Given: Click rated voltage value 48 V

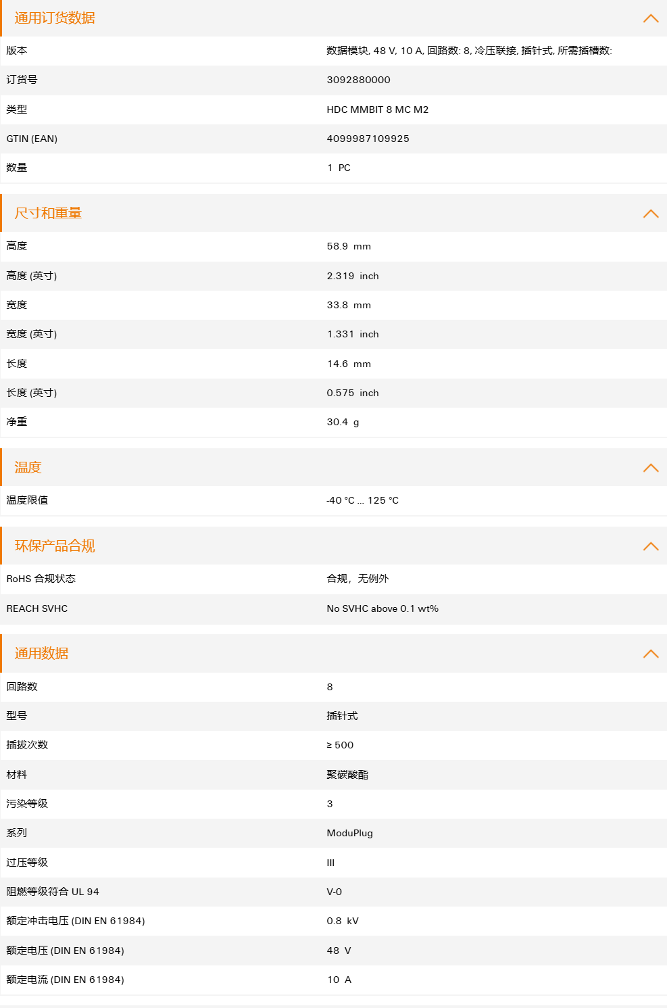Looking at the screenshot, I should [339, 951].
